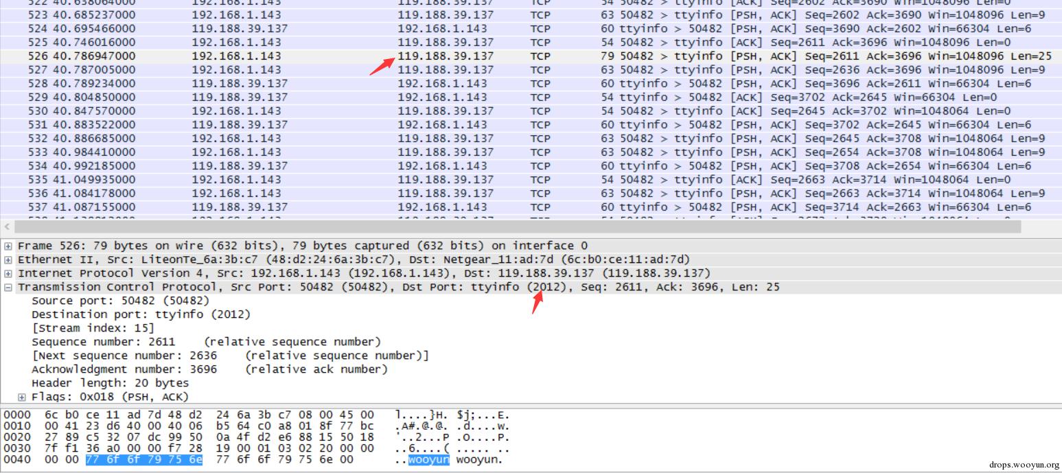This screenshot has height=473, width=1062.
Task: Select the Header length 20 bytes line
Action: point(110,383)
